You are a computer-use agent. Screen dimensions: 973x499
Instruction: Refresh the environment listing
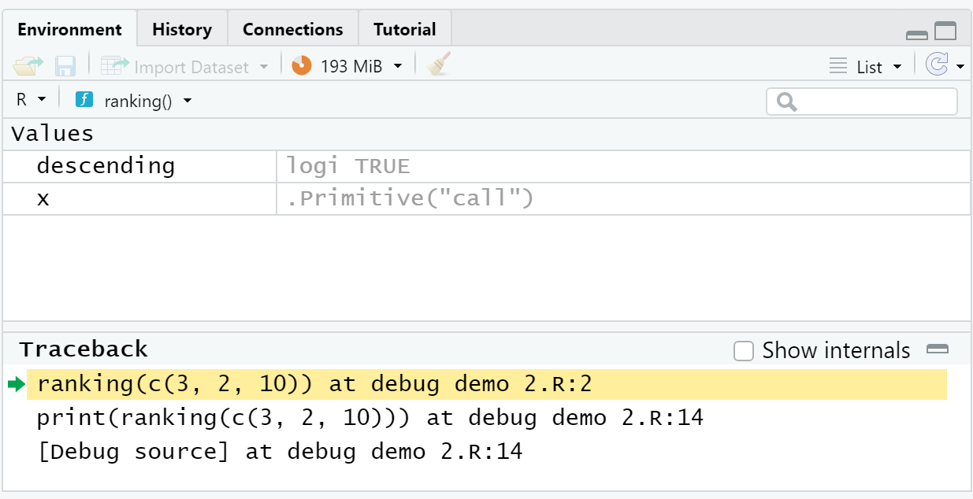pyautogui.click(x=938, y=66)
